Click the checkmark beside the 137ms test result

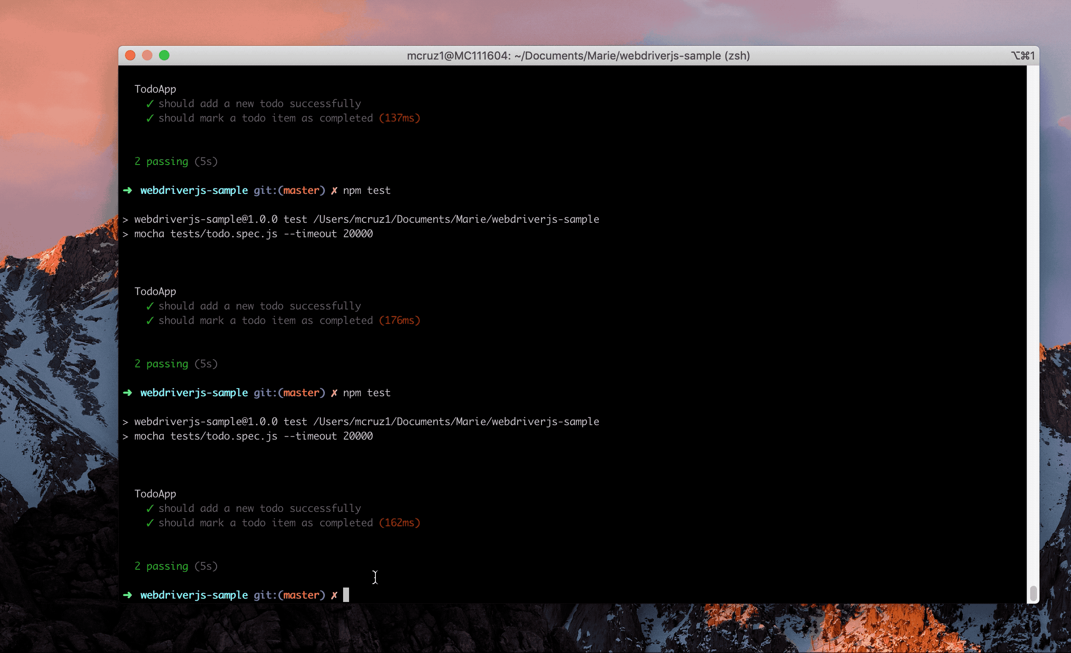click(x=150, y=118)
